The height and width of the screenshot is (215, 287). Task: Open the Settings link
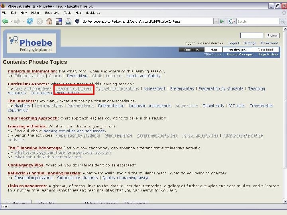(250, 43)
